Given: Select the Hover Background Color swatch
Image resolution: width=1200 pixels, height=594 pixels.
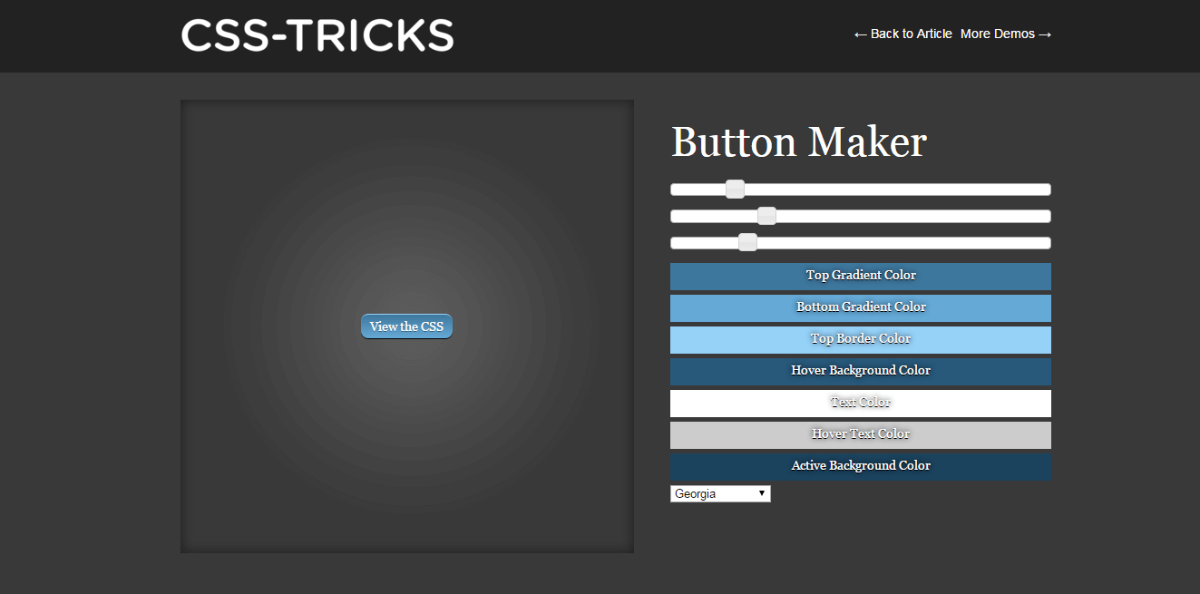Looking at the screenshot, I should coord(861,372).
